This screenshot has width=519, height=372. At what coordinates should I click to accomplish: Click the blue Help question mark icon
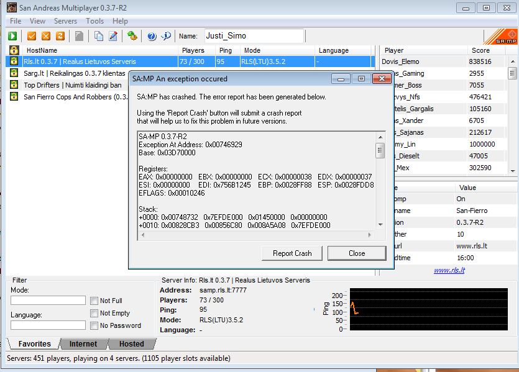[x=152, y=36]
